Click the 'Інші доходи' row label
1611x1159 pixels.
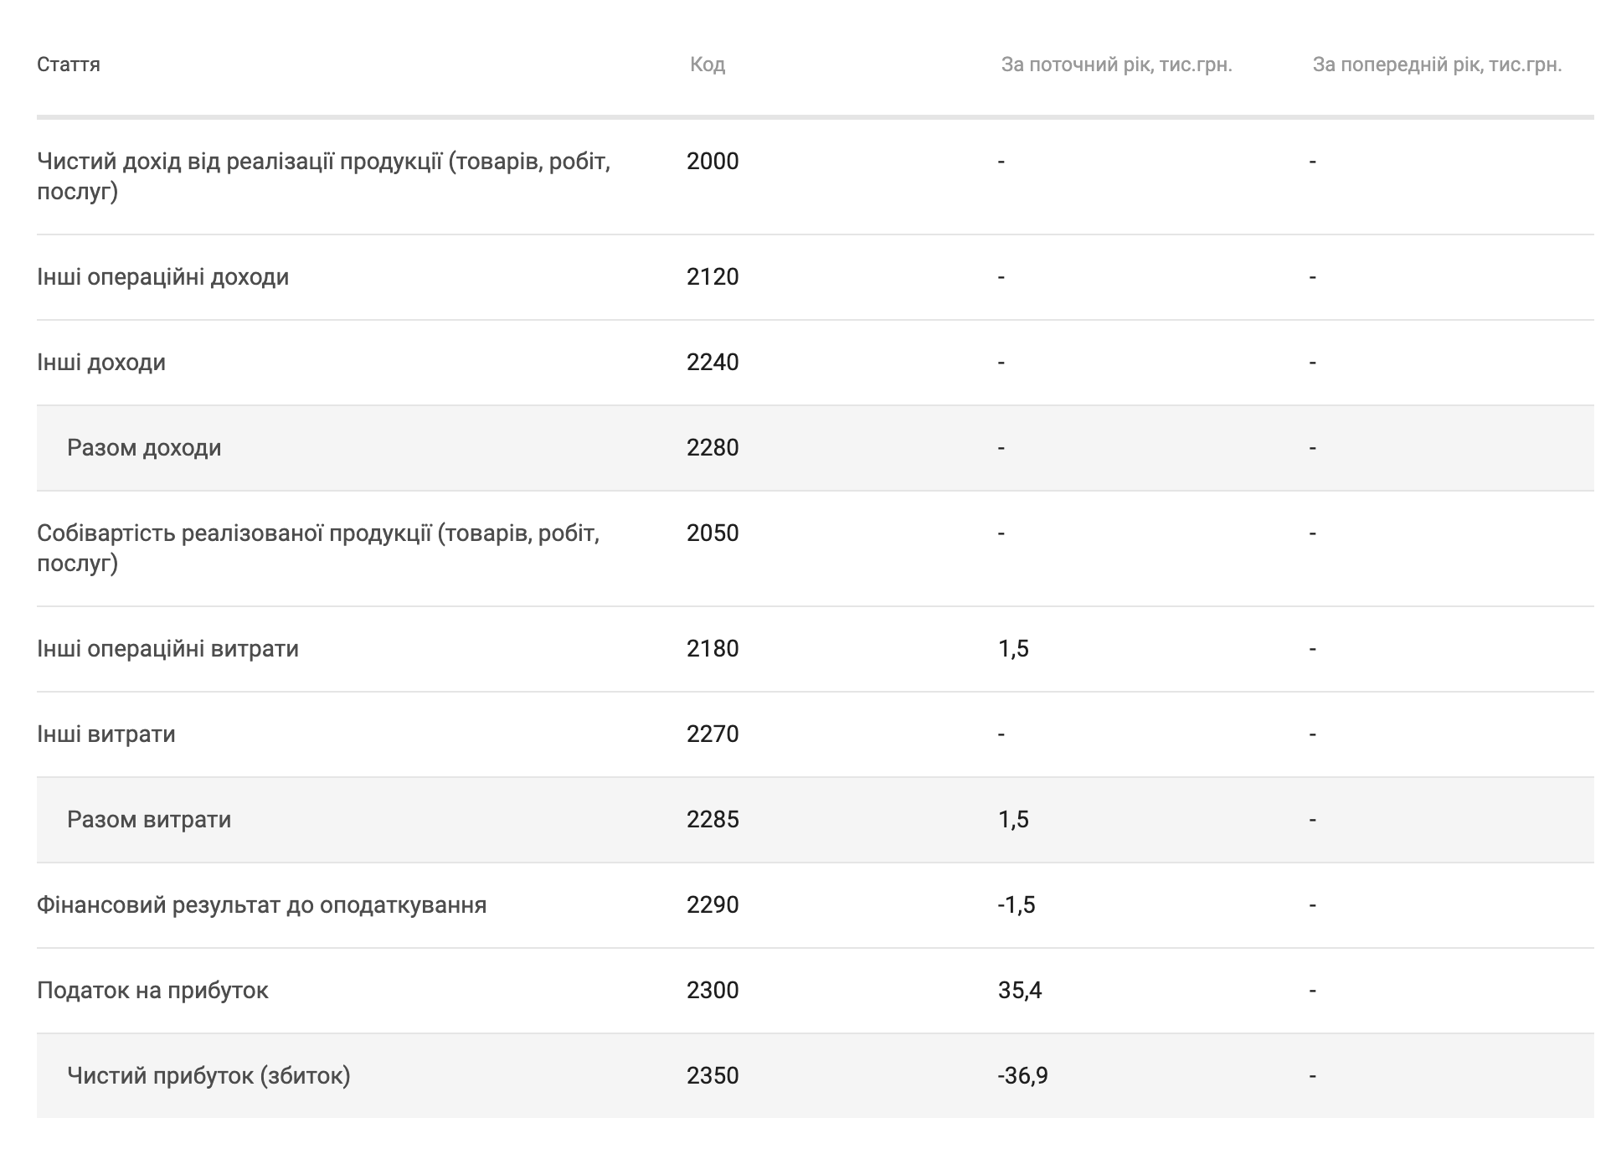coord(101,363)
